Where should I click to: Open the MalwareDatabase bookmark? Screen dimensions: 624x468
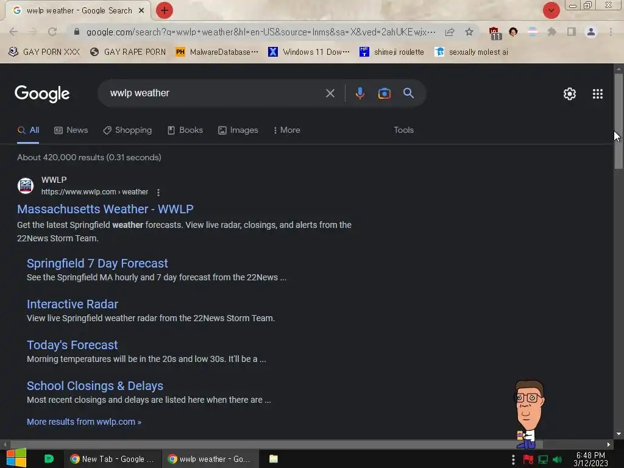point(217,52)
